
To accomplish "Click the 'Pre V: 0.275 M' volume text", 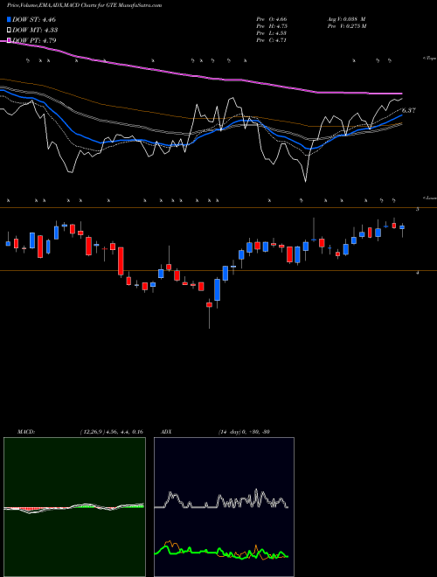I will [347, 26].
